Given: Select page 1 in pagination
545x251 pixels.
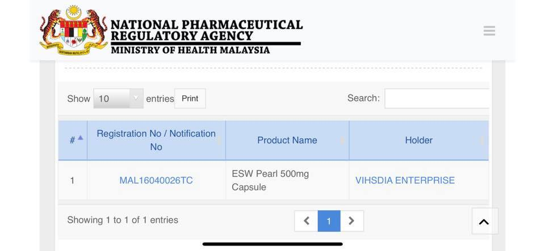Looking at the screenshot, I should (x=329, y=221).
